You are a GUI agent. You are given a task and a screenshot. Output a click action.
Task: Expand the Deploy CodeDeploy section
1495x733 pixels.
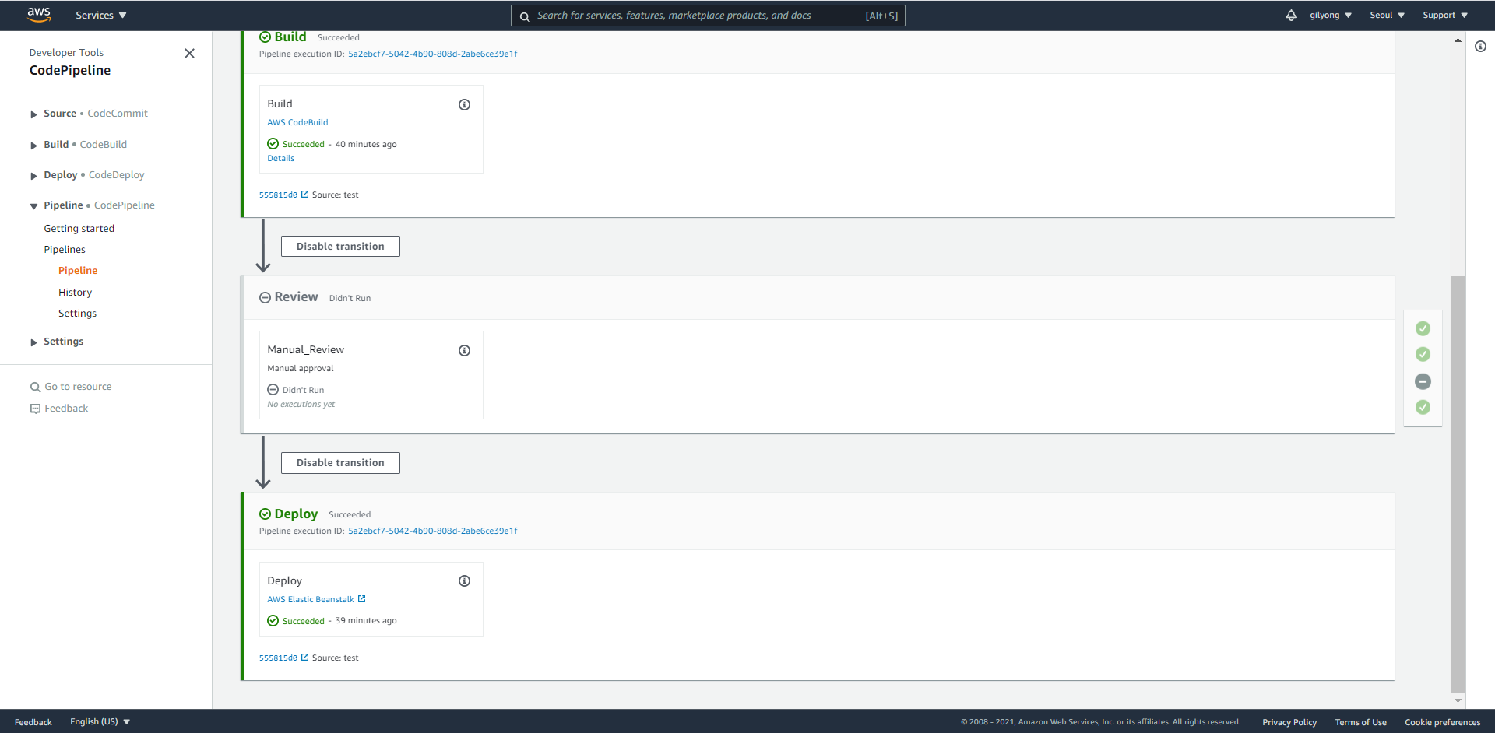(x=33, y=176)
